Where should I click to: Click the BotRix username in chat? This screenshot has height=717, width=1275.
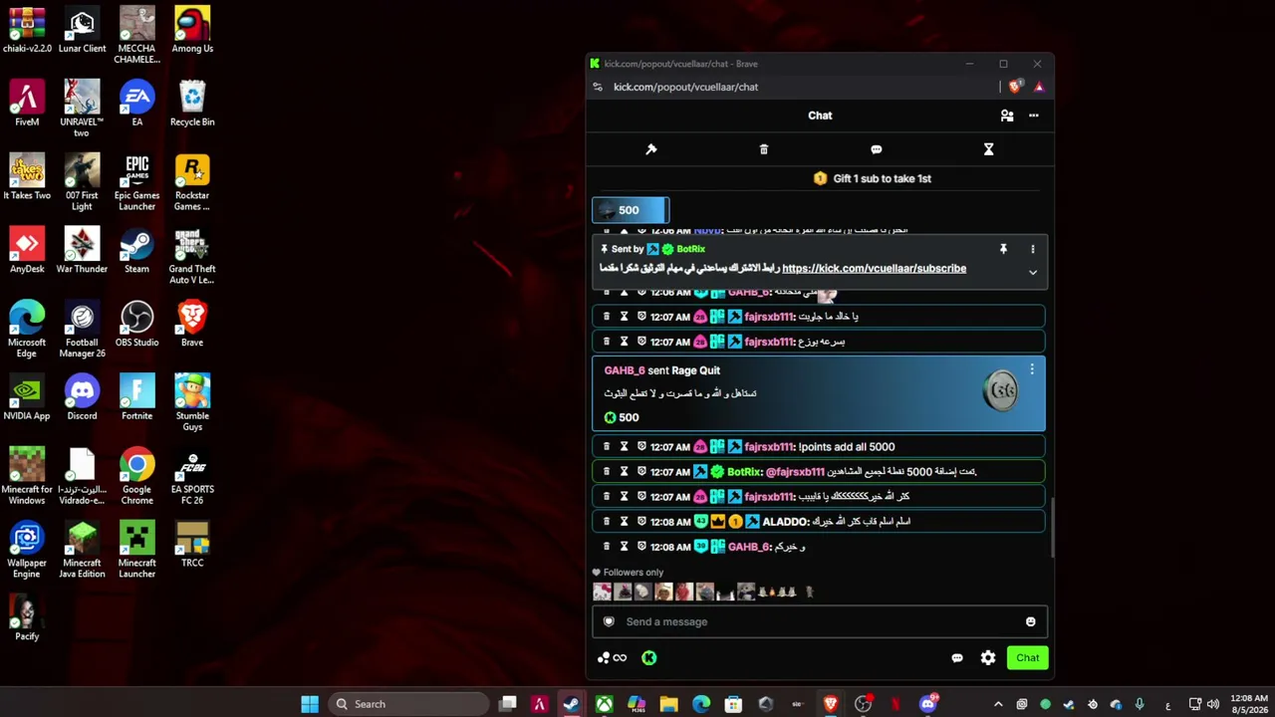pyautogui.click(x=744, y=472)
